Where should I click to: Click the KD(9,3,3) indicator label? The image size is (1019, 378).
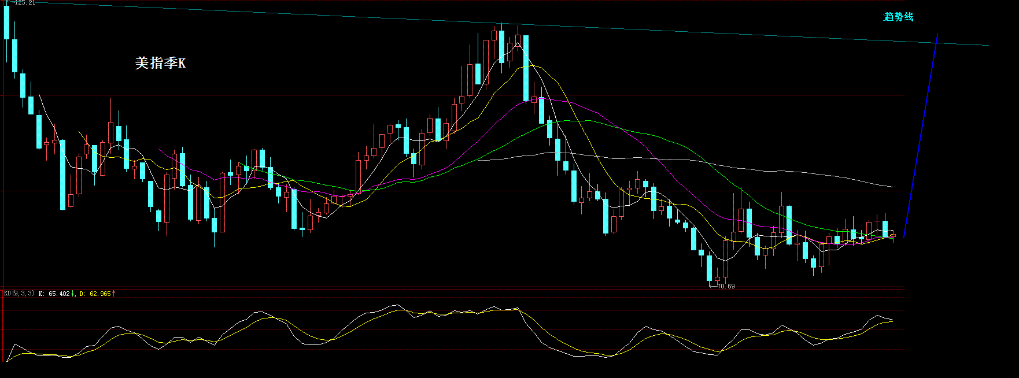click(19, 294)
